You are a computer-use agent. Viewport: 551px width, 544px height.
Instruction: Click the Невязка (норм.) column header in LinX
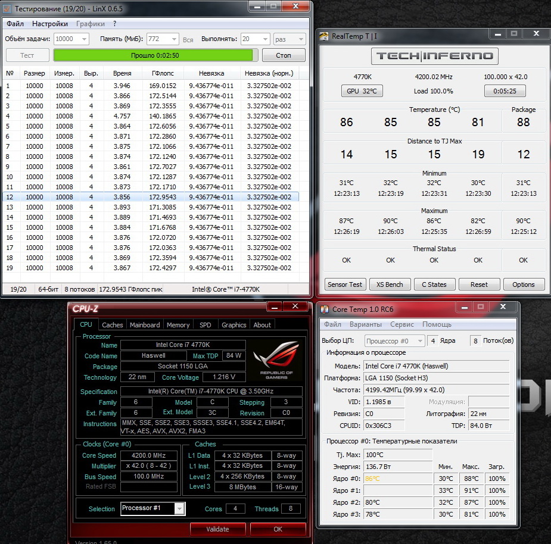(269, 73)
